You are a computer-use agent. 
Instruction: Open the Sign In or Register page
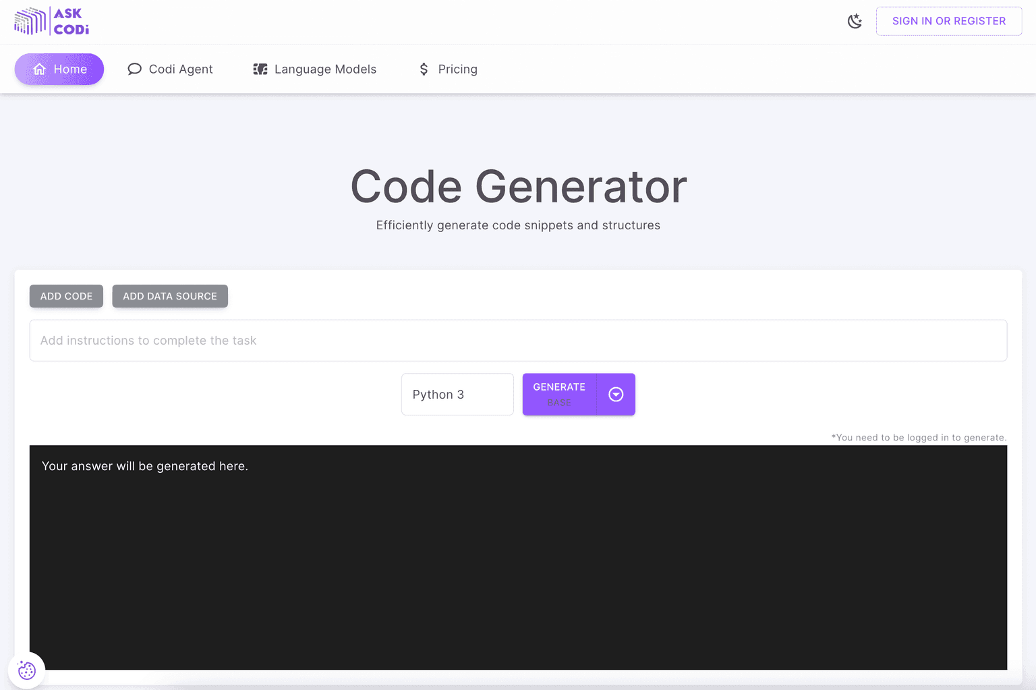coord(949,21)
